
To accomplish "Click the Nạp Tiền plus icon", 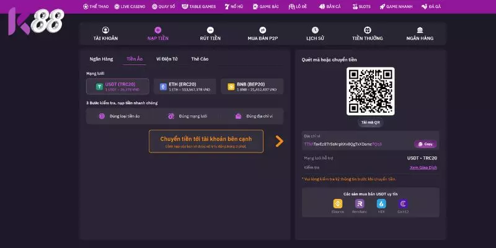I will coord(157,30).
